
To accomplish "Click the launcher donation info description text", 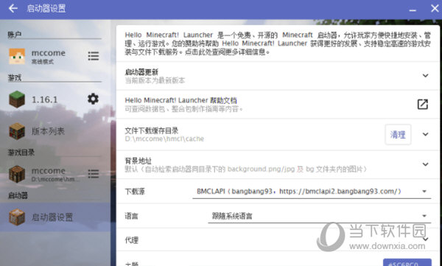I will pyautogui.click(x=278, y=43).
